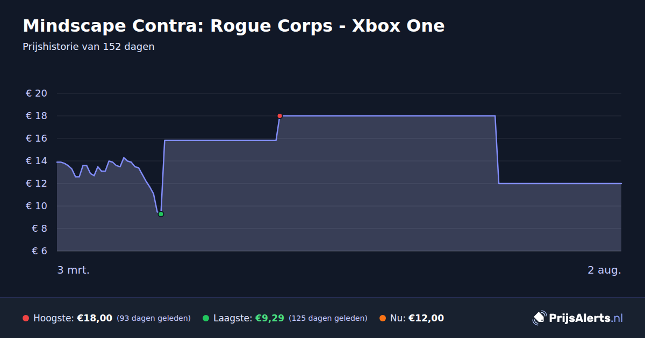The image size is (645, 338).
Task: Click the red highest-price dot on the chart
Action: [279, 116]
